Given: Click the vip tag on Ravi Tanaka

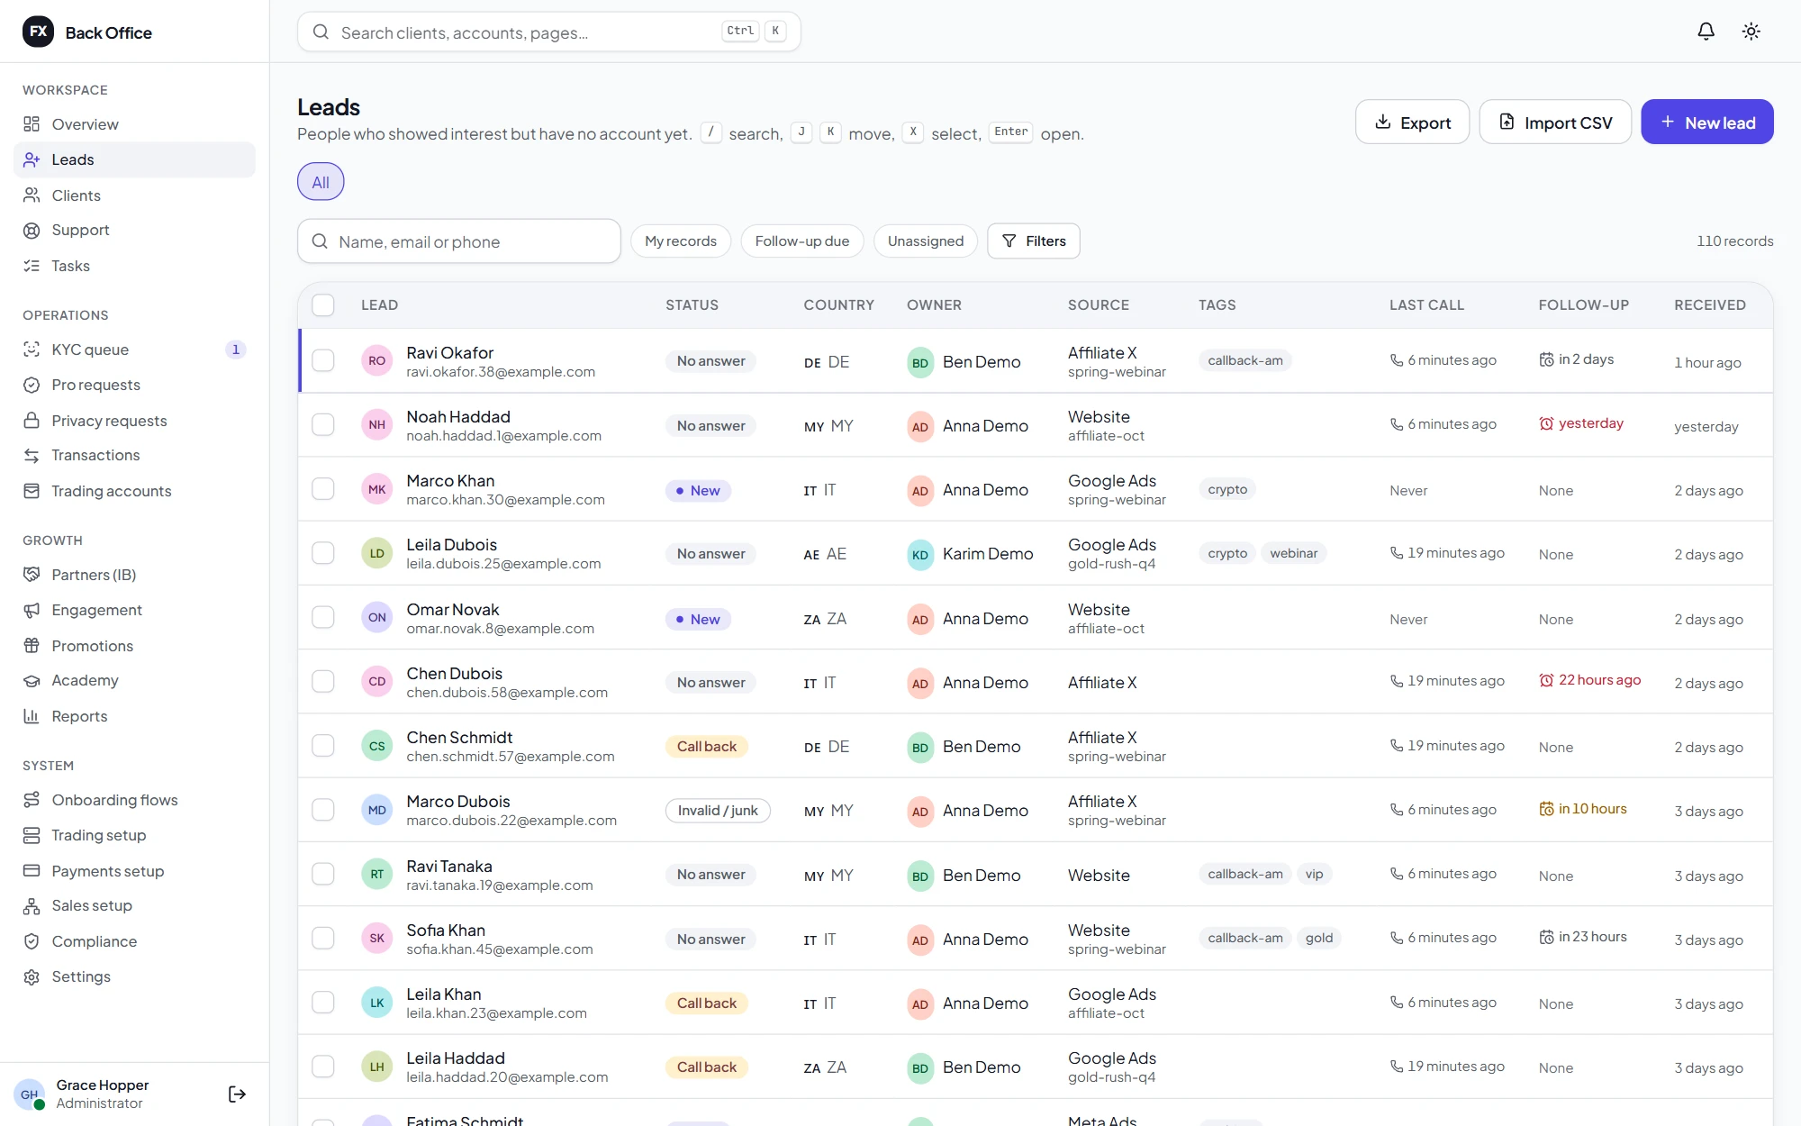Looking at the screenshot, I should [x=1315, y=874].
